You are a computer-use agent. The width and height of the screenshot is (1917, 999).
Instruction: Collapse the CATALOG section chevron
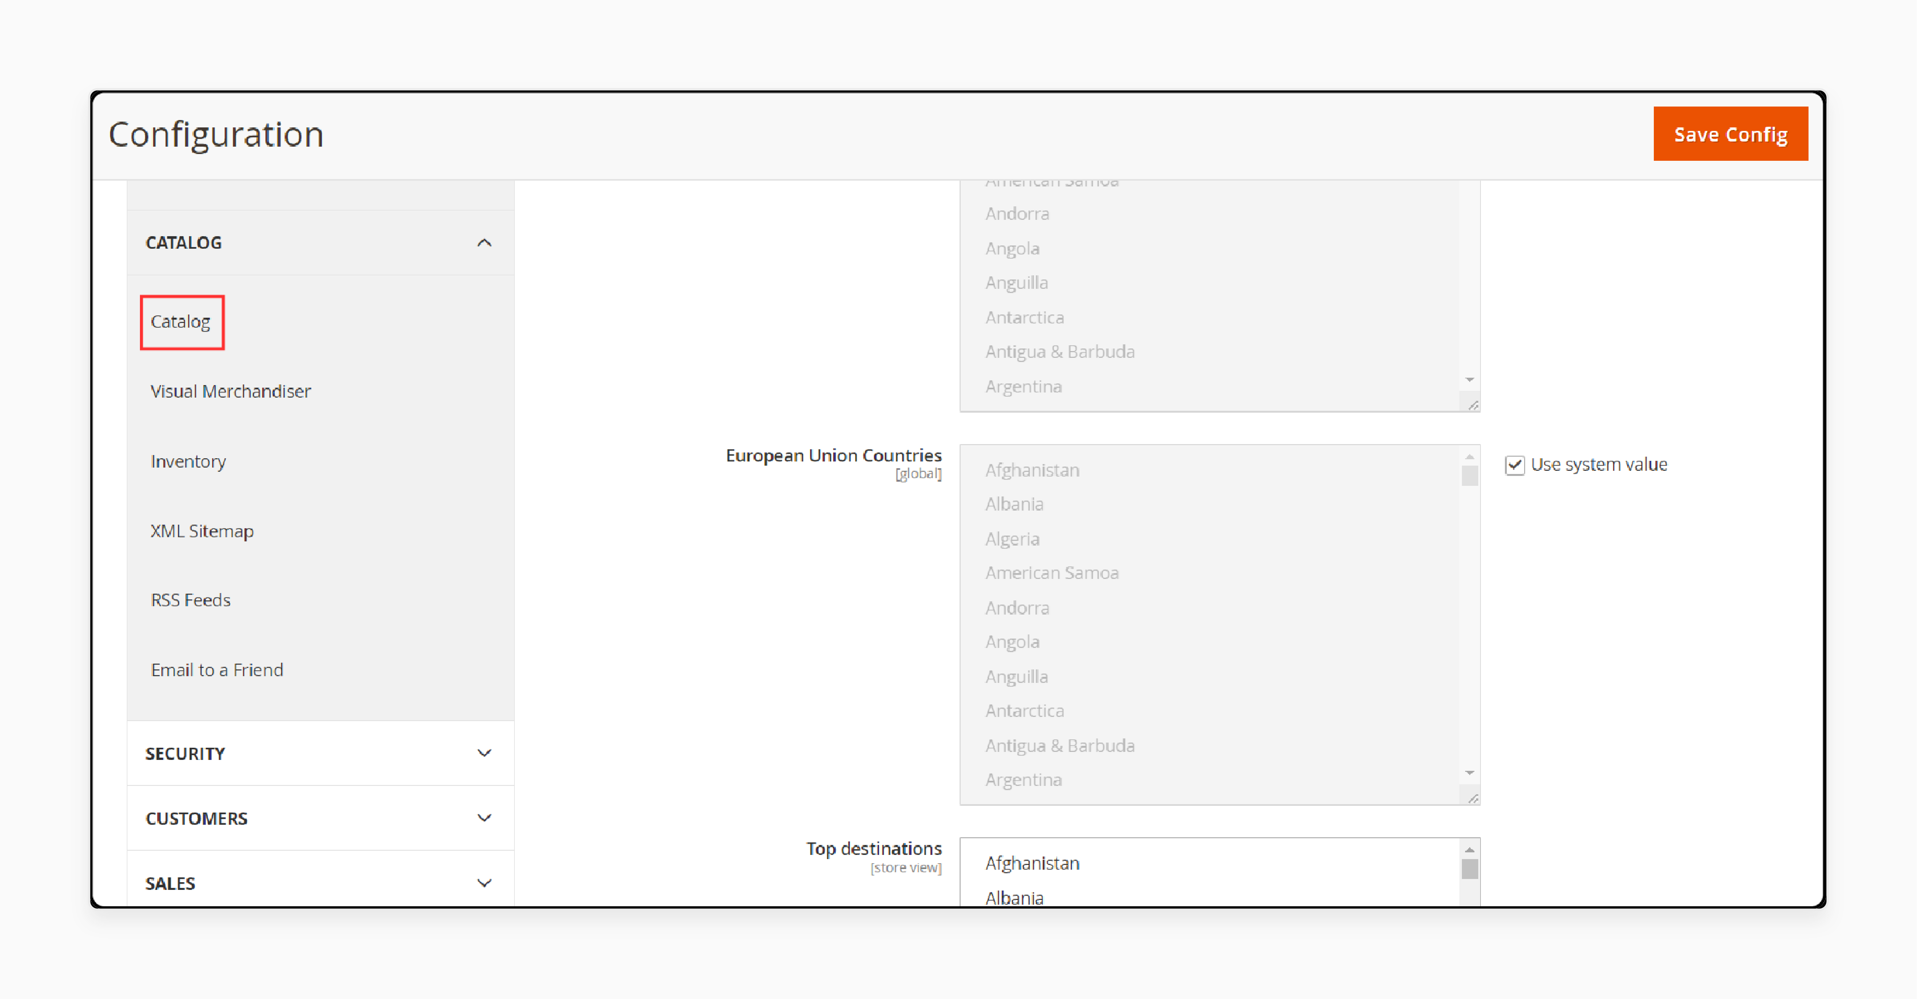coord(484,243)
